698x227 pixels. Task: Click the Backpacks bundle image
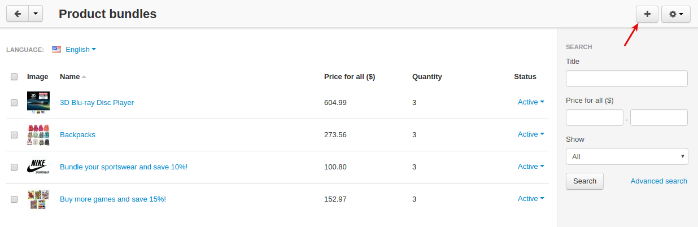pyautogui.click(x=38, y=135)
